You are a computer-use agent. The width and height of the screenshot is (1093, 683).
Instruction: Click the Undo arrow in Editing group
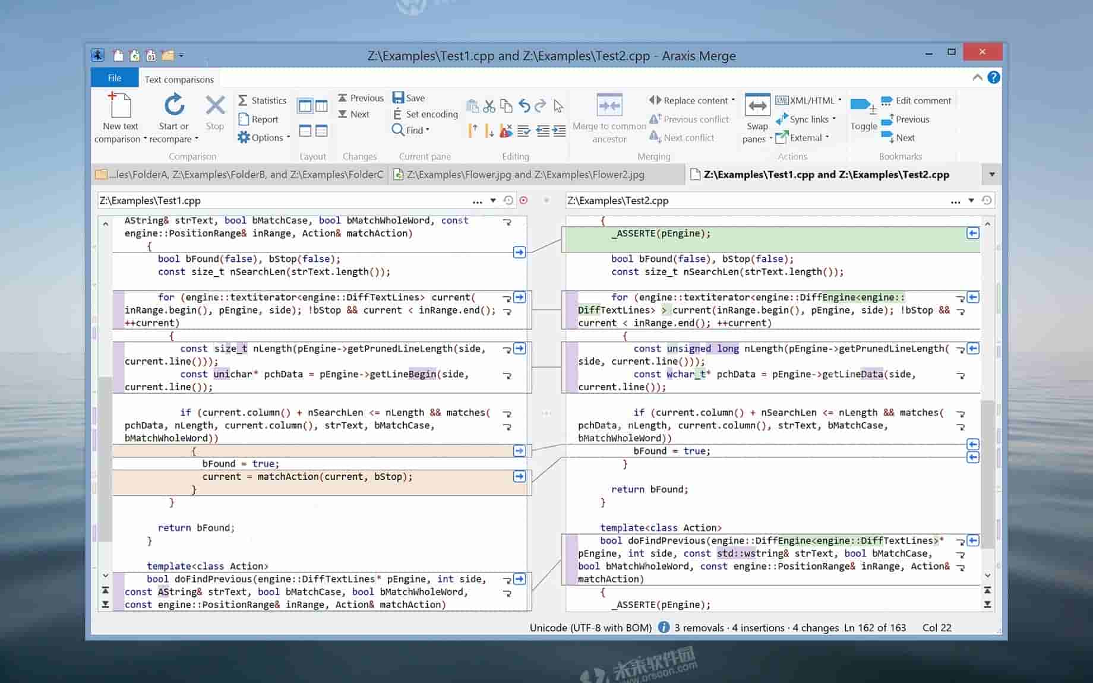[x=524, y=106]
